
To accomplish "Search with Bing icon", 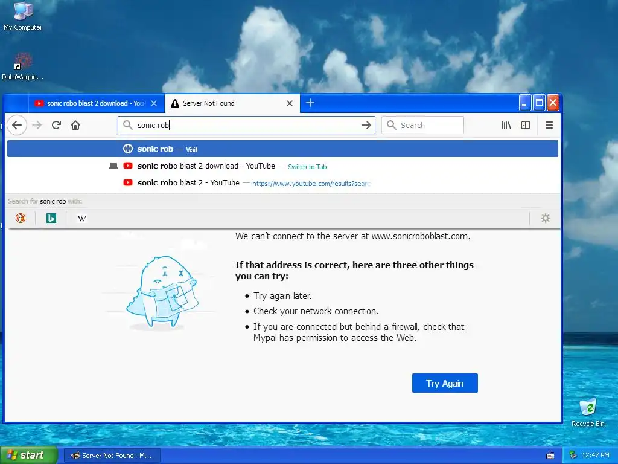I will coord(51,218).
